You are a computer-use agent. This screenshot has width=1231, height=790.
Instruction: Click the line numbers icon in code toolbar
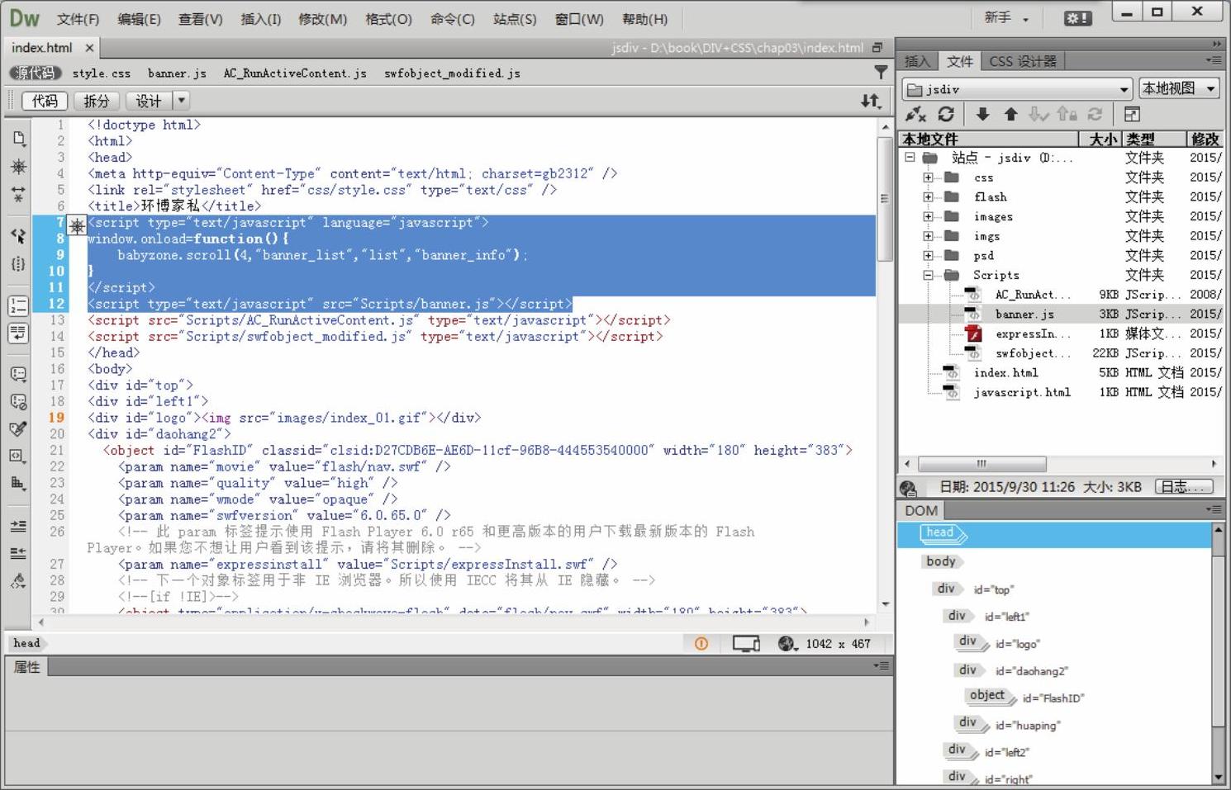pyautogui.click(x=18, y=305)
